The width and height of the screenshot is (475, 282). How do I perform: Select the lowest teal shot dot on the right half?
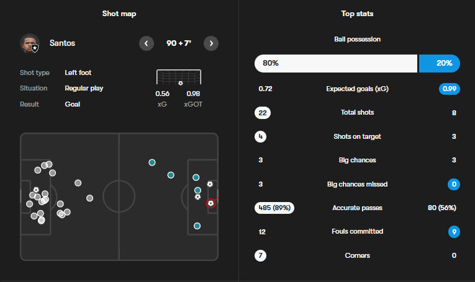(x=197, y=226)
